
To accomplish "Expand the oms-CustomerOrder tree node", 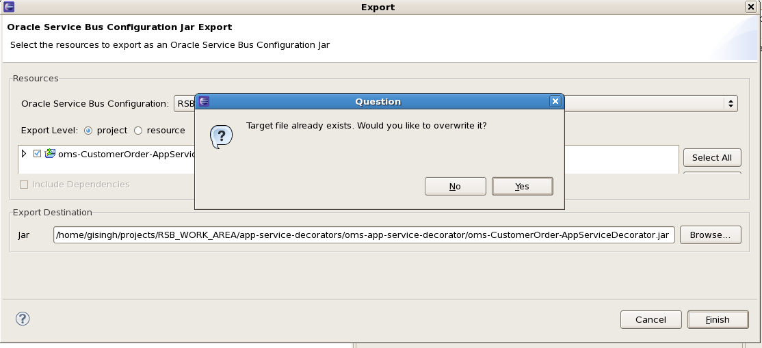I will pos(24,154).
